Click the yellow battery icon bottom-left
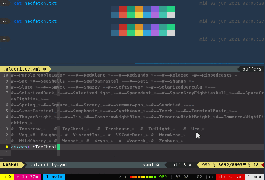 (x=4, y=177)
